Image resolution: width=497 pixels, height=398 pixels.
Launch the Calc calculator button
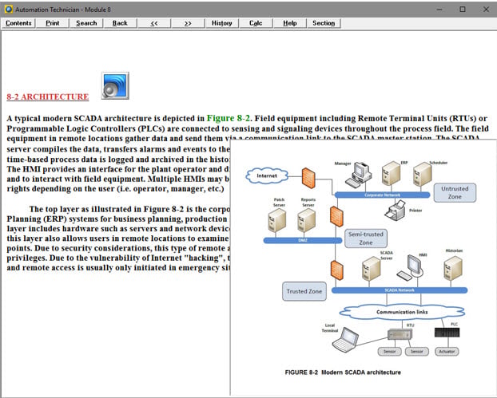click(x=256, y=23)
